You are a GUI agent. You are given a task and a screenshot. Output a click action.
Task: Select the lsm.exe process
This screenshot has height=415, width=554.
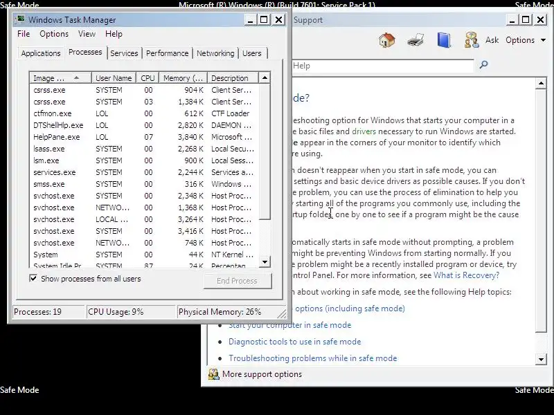click(144, 160)
